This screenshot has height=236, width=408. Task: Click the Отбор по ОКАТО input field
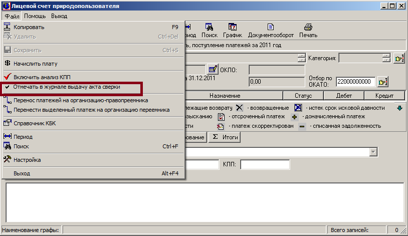355,81
